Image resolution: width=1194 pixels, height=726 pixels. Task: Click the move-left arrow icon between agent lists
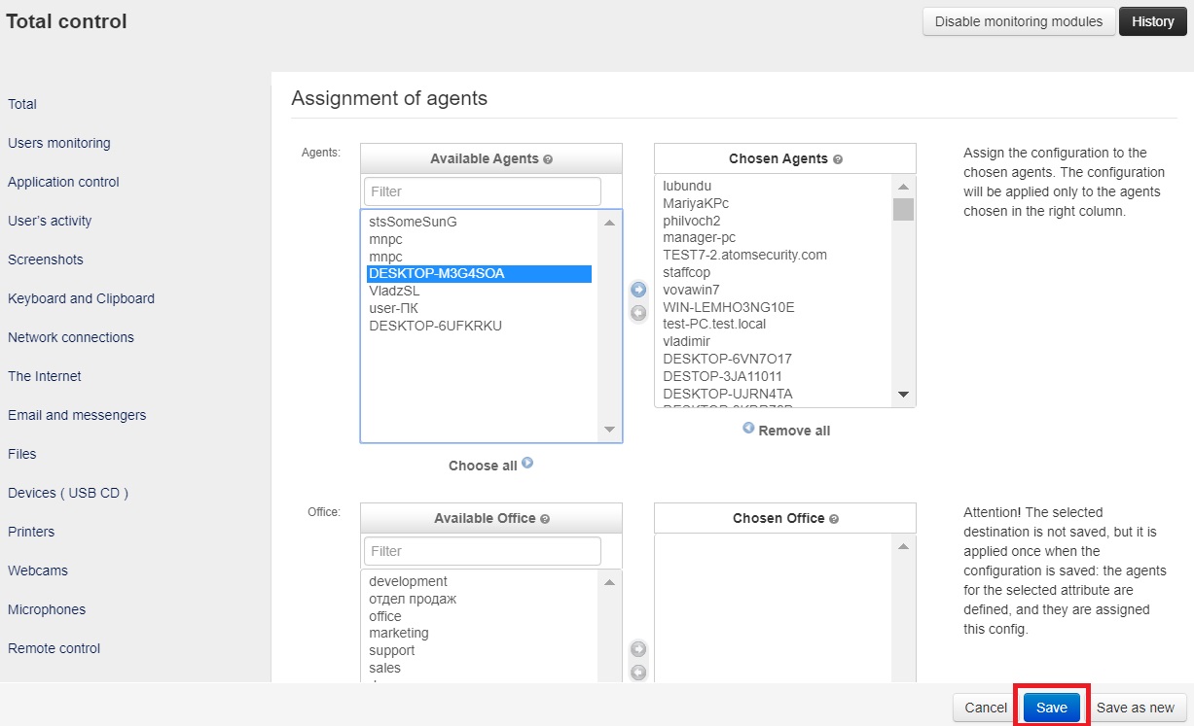(638, 313)
